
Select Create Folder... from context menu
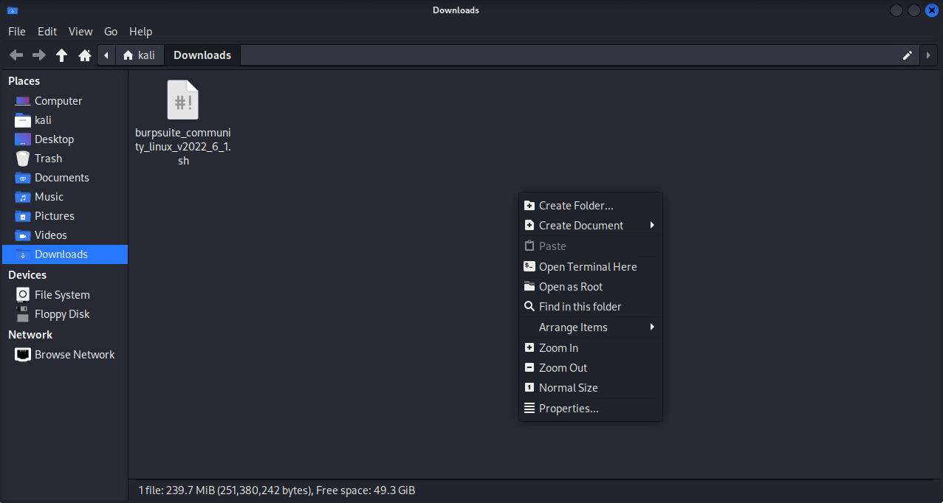pyautogui.click(x=576, y=206)
